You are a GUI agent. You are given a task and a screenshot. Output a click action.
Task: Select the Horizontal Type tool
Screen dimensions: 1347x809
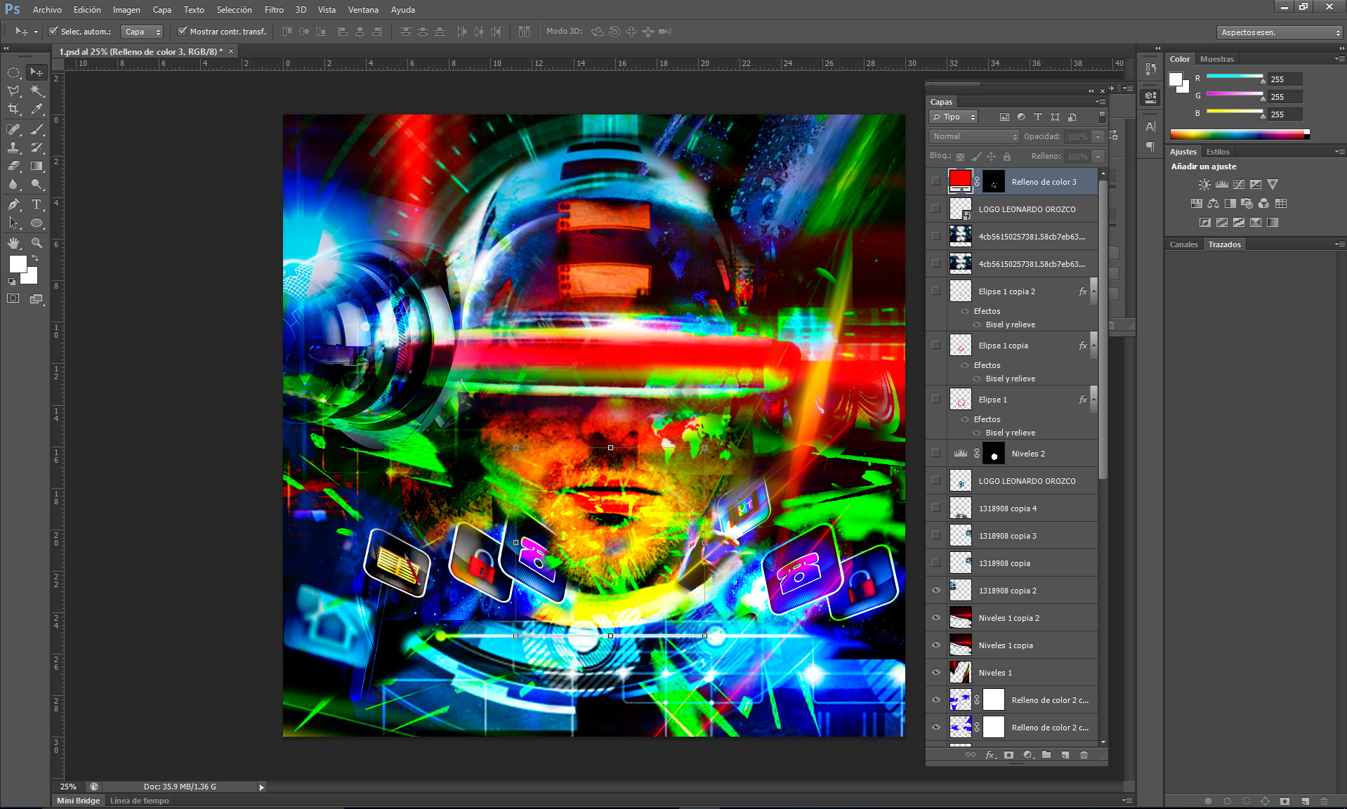coord(37,204)
